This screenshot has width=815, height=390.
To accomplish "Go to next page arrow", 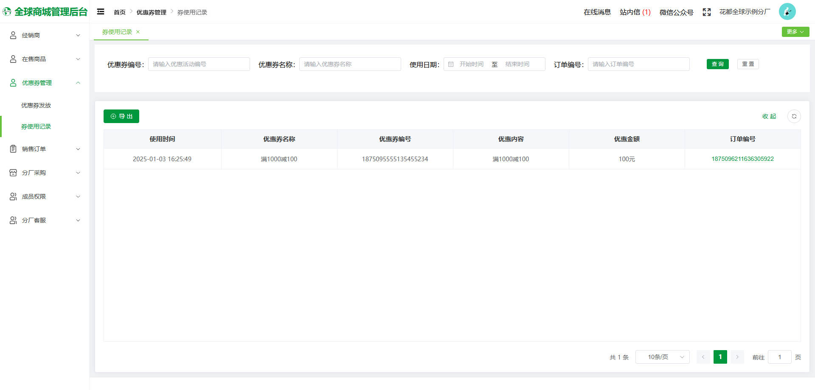I will coord(737,357).
